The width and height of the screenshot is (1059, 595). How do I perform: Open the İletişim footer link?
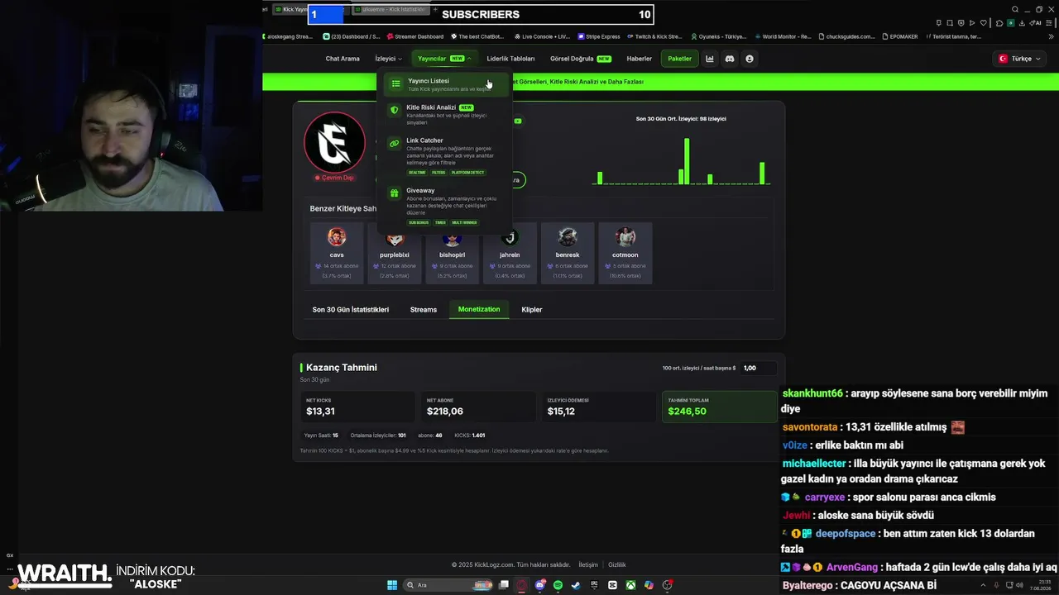click(588, 565)
